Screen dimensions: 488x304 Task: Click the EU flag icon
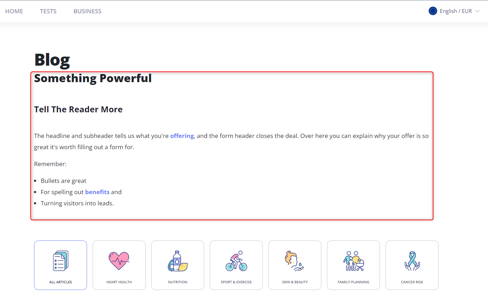click(x=433, y=11)
